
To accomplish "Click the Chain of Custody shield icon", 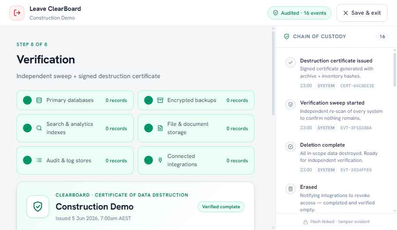I will coord(287,36).
